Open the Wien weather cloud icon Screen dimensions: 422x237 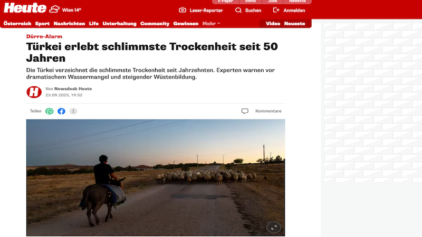(x=54, y=9)
